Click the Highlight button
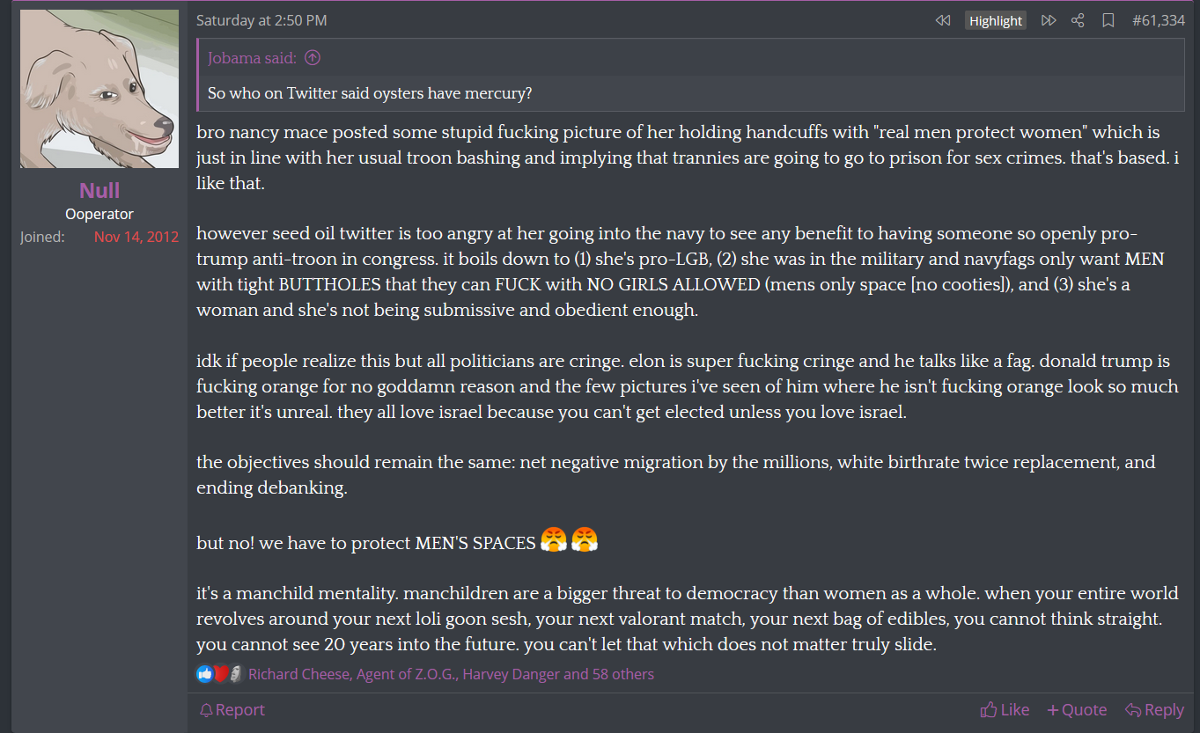 coord(996,20)
